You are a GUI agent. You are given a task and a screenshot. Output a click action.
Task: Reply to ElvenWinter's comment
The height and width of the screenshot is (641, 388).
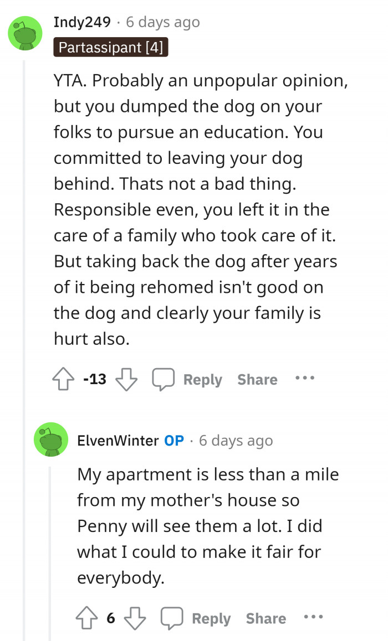click(x=211, y=618)
